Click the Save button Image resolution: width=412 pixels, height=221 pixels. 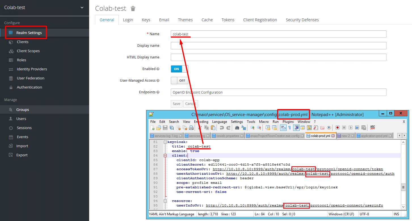tap(176, 104)
